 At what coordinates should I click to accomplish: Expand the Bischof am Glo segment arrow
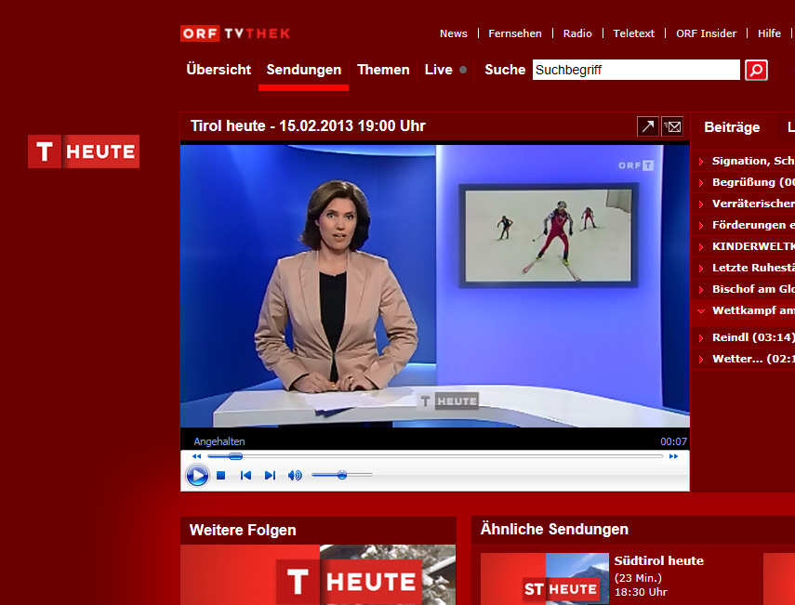point(701,290)
